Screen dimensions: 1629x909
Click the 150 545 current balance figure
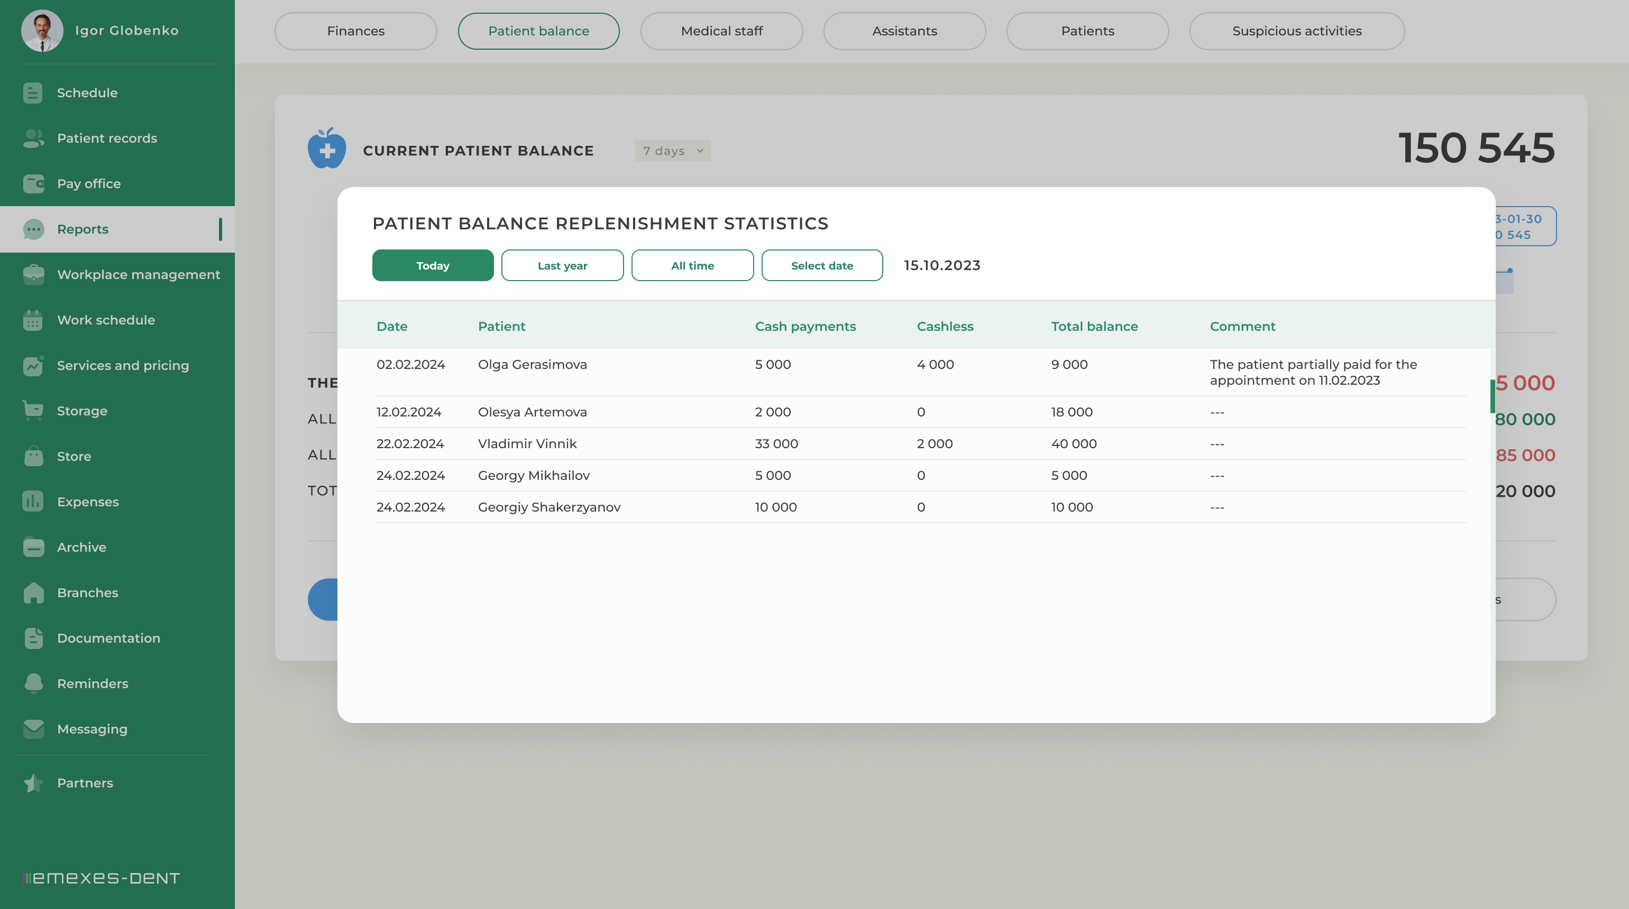click(1476, 149)
